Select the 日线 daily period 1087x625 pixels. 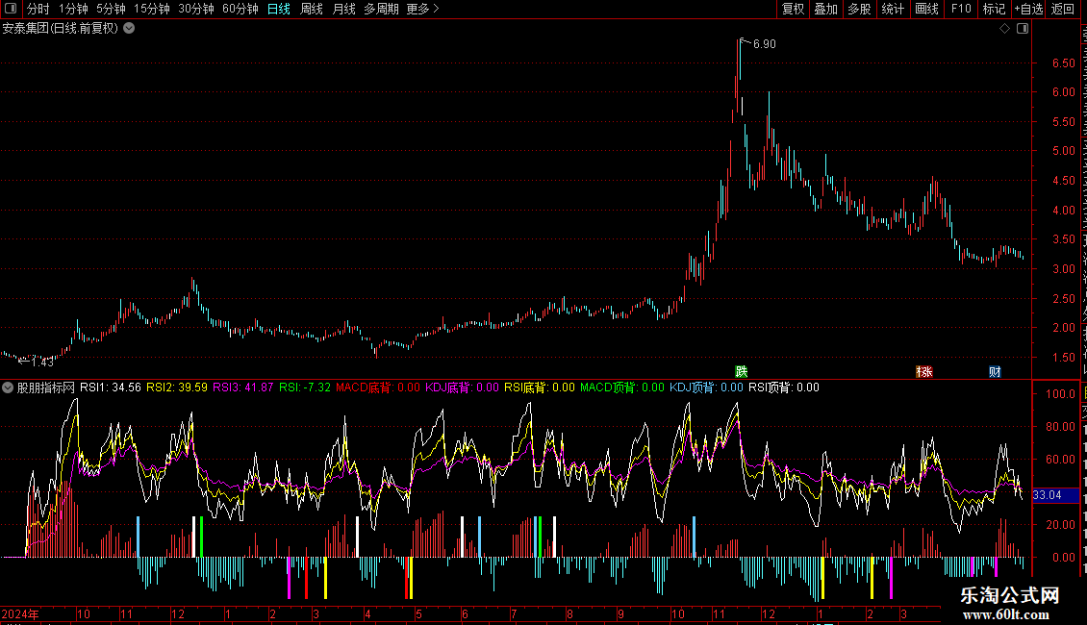click(x=279, y=9)
